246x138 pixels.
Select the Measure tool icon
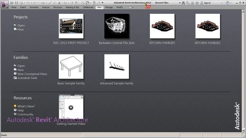(43, 3)
